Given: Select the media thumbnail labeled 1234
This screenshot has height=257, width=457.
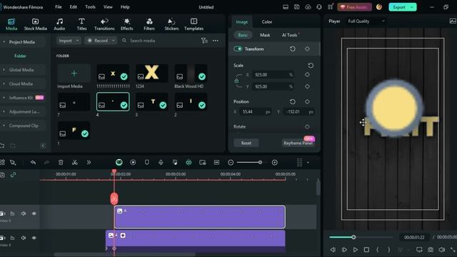Looking at the screenshot, I should click(x=151, y=74).
